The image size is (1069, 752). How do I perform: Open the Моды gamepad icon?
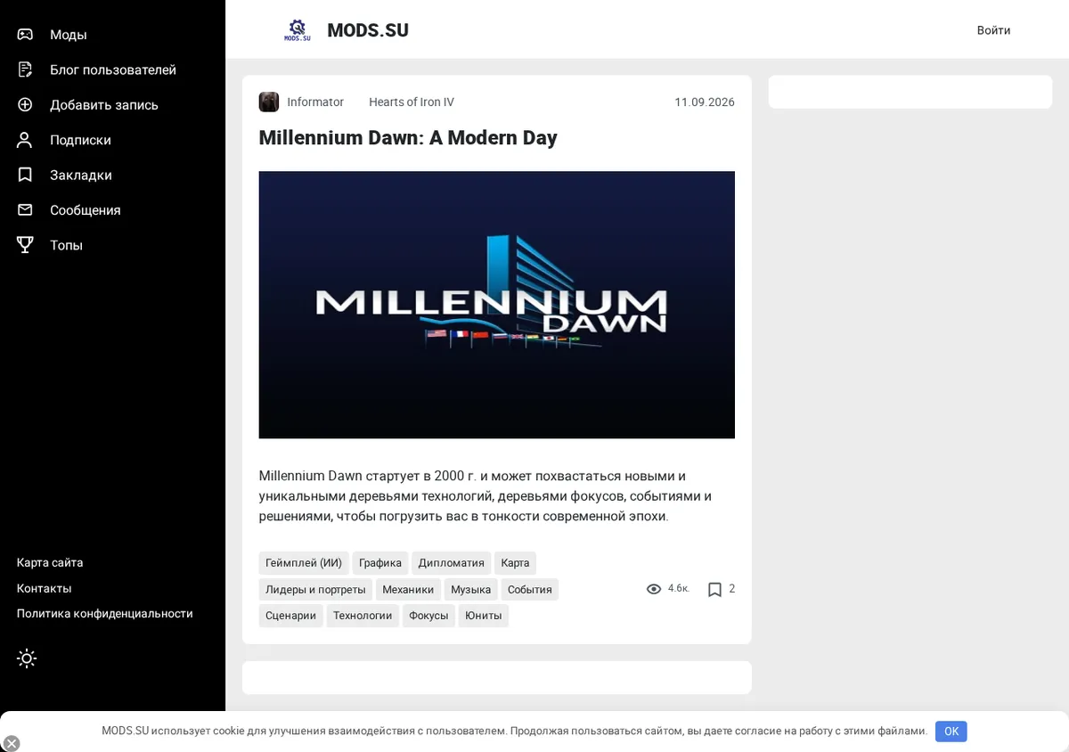click(x=25, y=35)
